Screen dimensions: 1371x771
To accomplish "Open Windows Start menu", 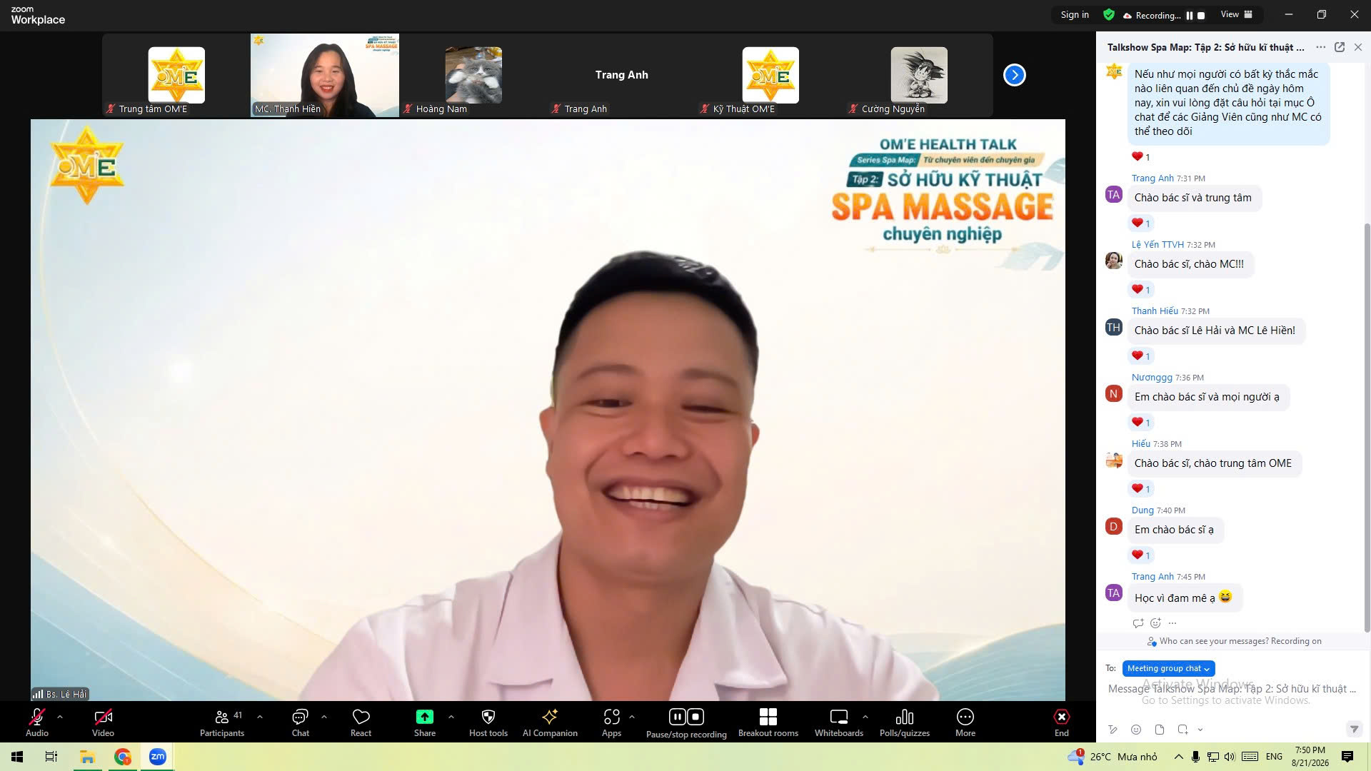I will 17,757.
